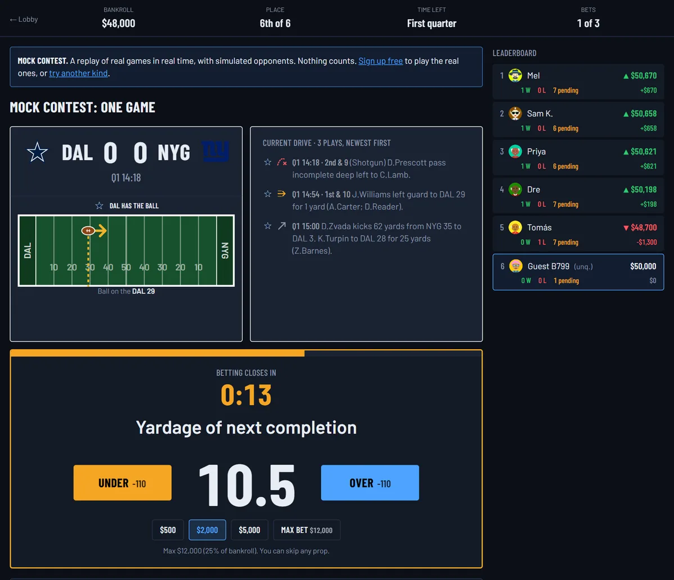Bet UNDER -110 on next completion
The width and height of the screenshot is (674, 580).
(122, 483)
